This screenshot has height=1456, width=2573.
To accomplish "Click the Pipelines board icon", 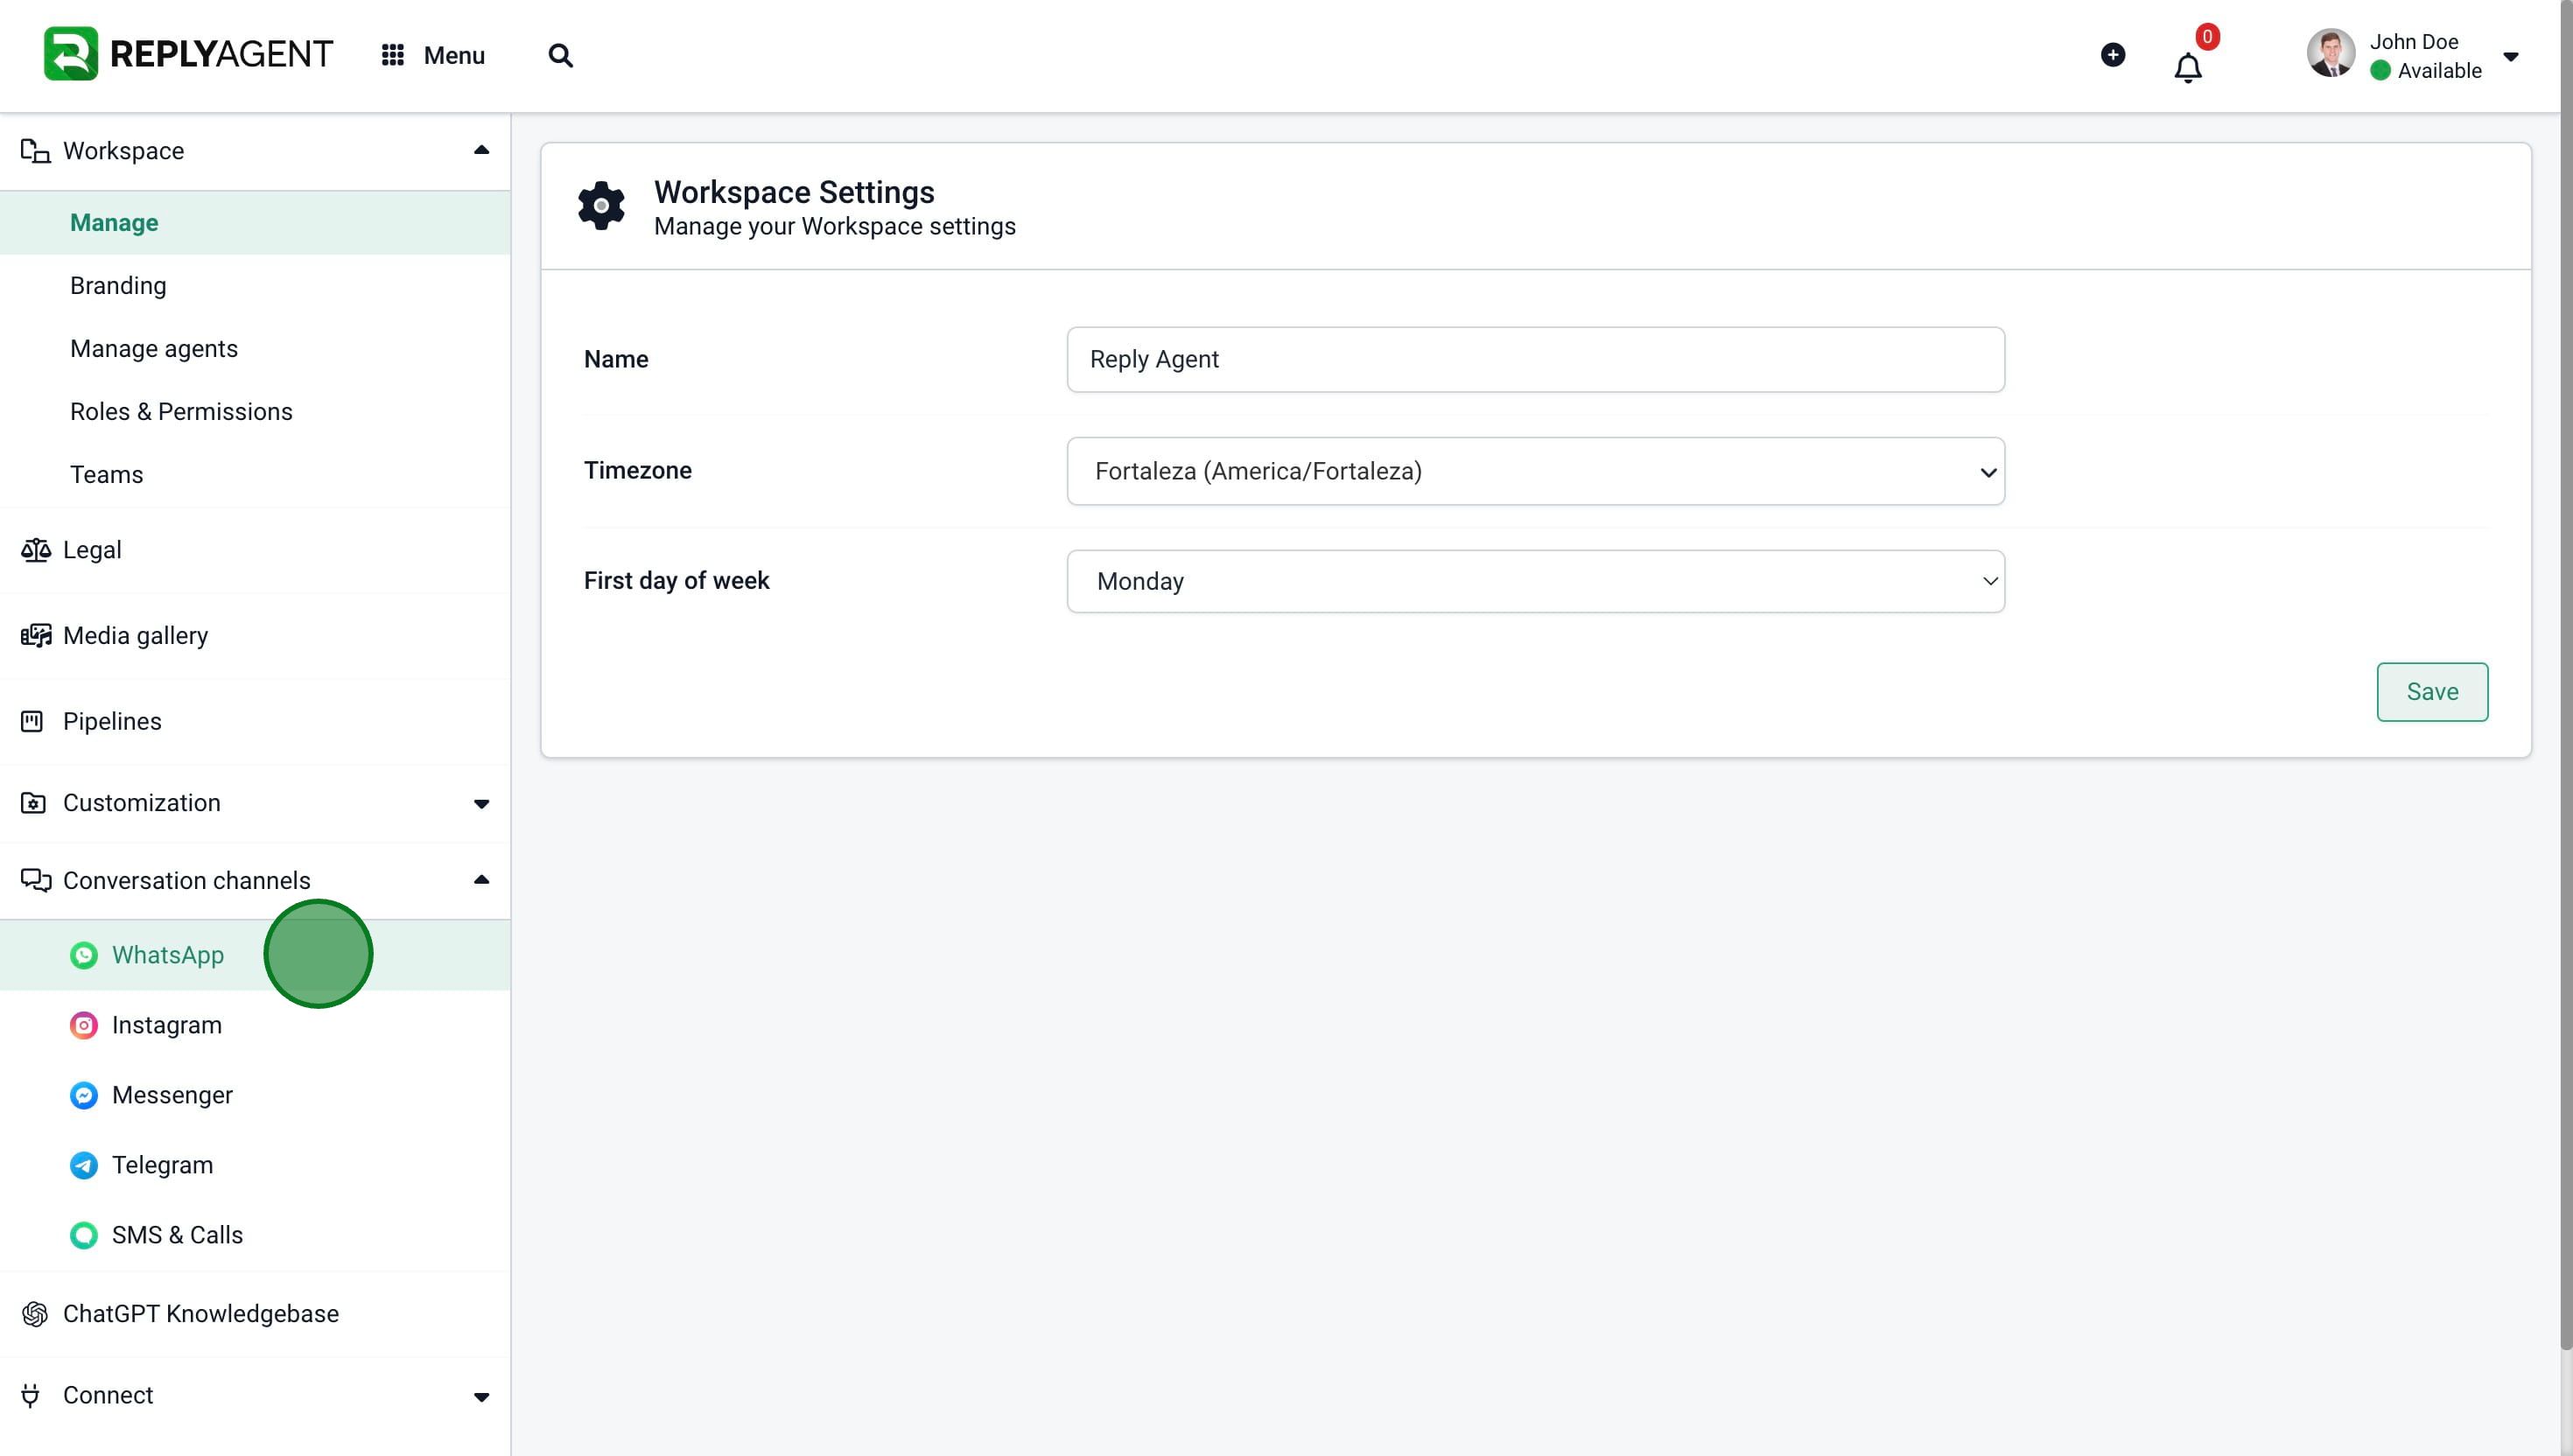I will [32, 721].
